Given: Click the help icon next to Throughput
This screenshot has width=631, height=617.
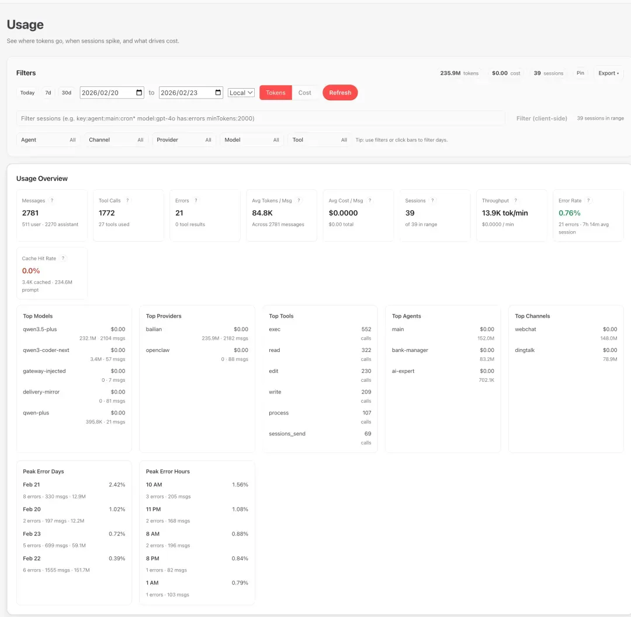Looking at the screenshot, I should point(515,200).
